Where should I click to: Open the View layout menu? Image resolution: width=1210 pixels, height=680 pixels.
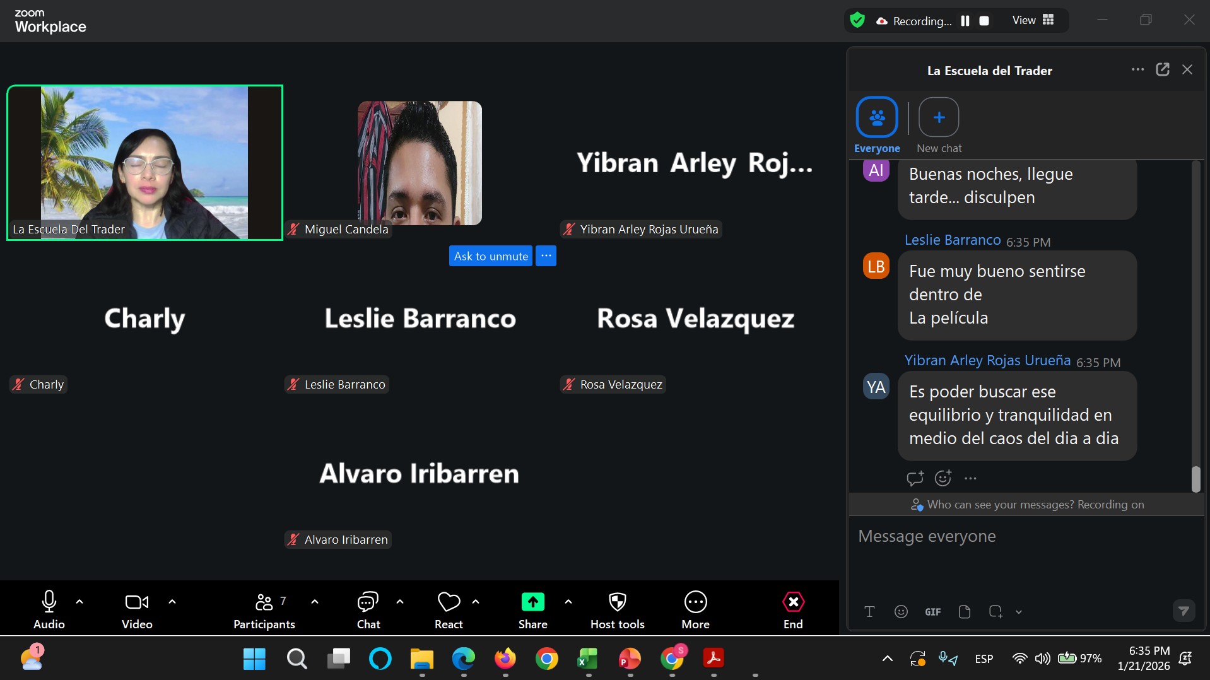1033,21
